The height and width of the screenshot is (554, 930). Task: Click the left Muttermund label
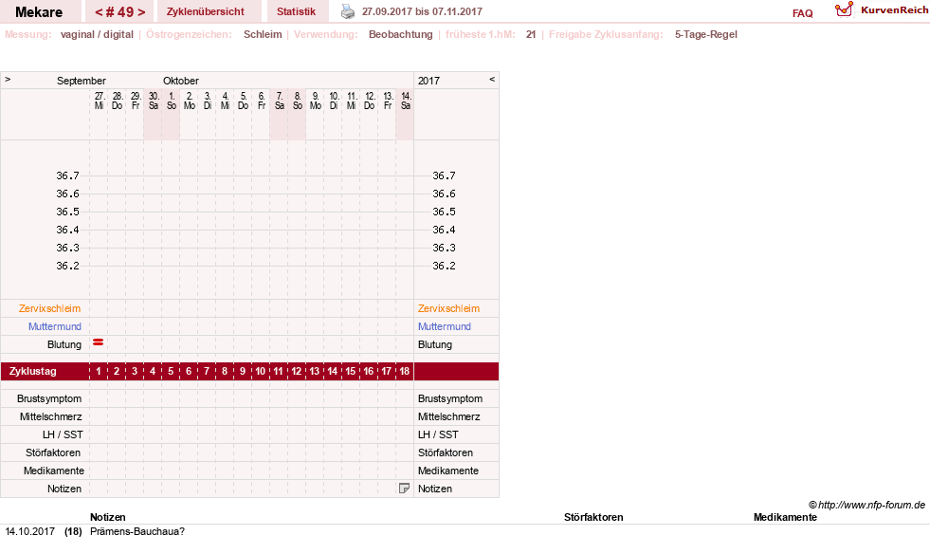pos(55,326)
